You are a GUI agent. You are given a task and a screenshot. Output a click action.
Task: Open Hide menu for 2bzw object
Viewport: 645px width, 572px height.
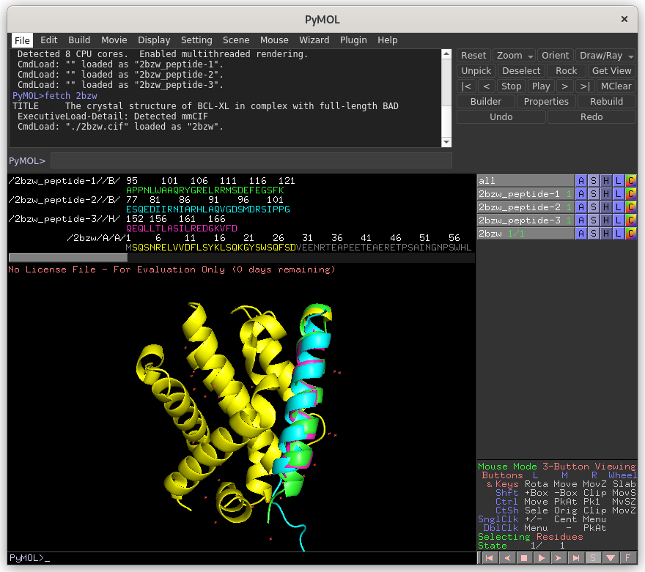click(606, 233)
